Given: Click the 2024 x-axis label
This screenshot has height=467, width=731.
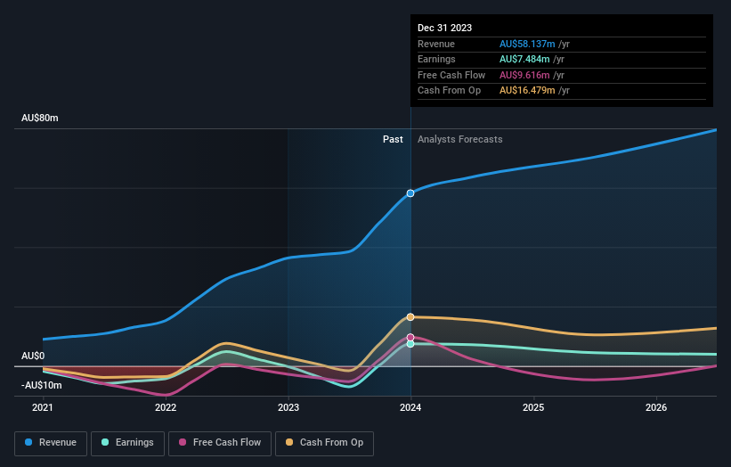Looking at the screenshot, I should click(410, 408).
